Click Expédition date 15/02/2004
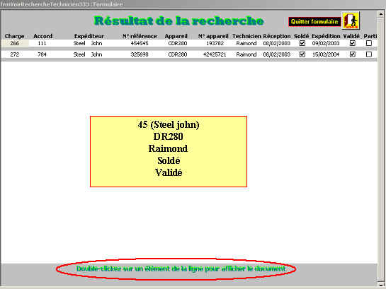The width and height of the screenshot is (386, 289). (326, 54)
